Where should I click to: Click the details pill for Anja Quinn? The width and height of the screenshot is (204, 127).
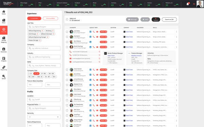tap(103, 37)
